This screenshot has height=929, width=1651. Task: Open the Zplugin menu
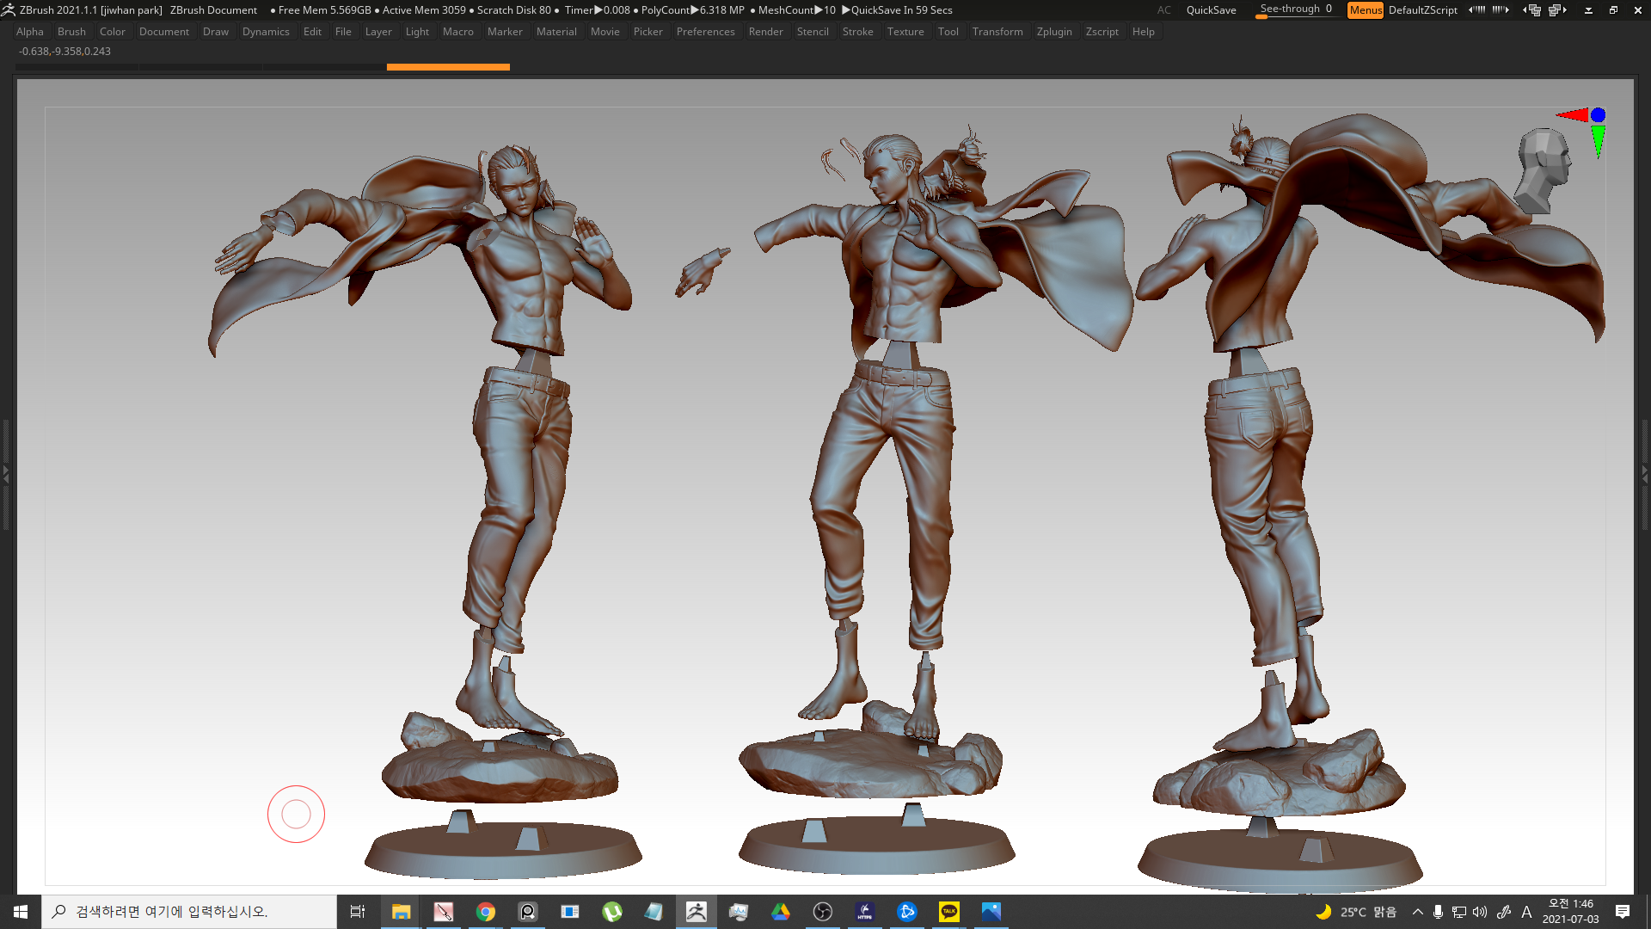(x=1053, y=32)
